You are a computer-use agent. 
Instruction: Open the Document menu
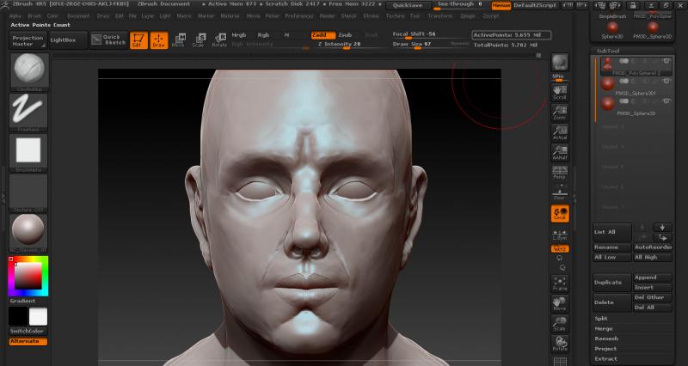[x=77, y=15]
